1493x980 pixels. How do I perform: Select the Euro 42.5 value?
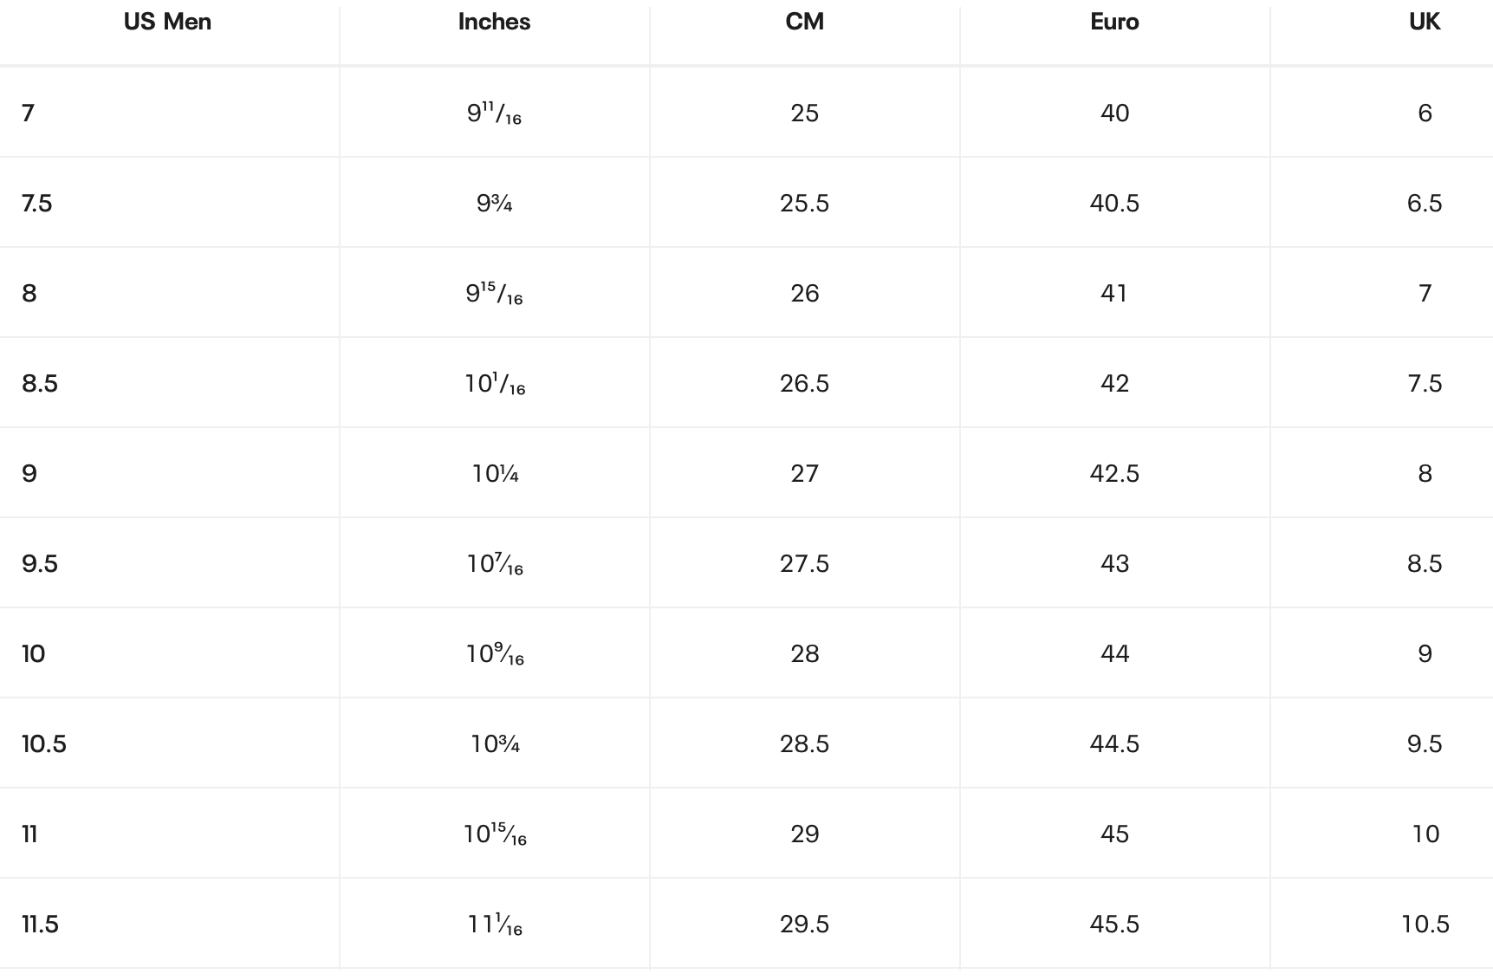pyautogui.click(x=1114, y=473)
